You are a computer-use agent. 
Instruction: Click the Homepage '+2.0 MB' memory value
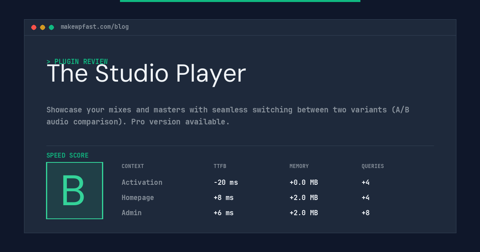coord(304,198)
